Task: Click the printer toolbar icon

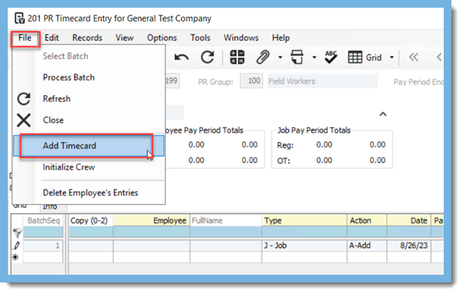Action: [x=297, y=57]
